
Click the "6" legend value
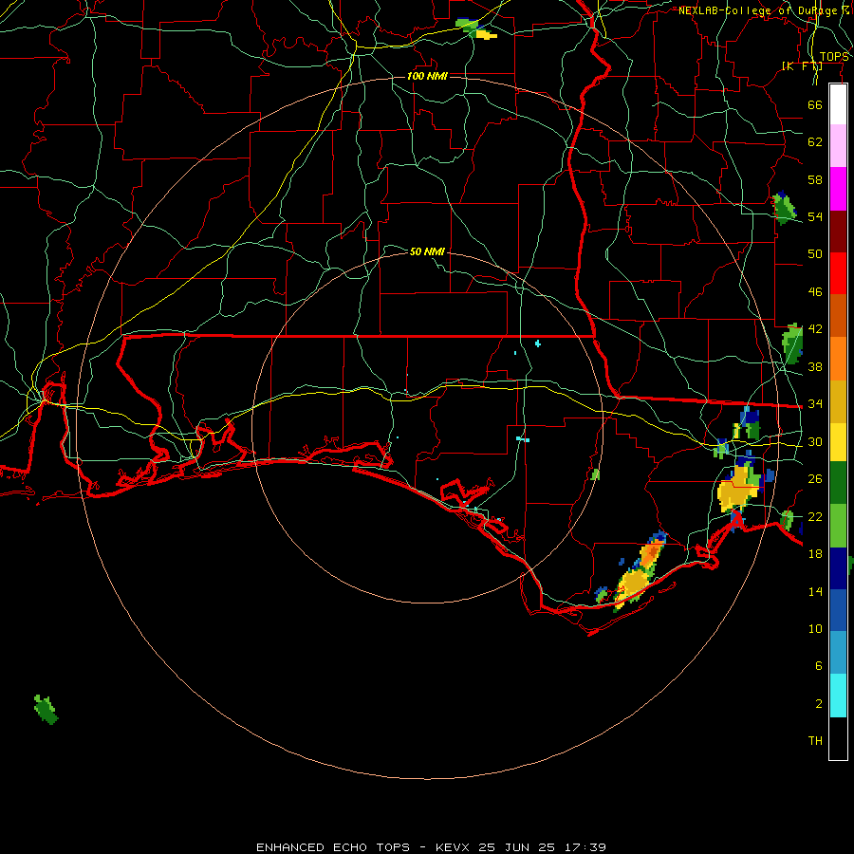tap(819, 666)
